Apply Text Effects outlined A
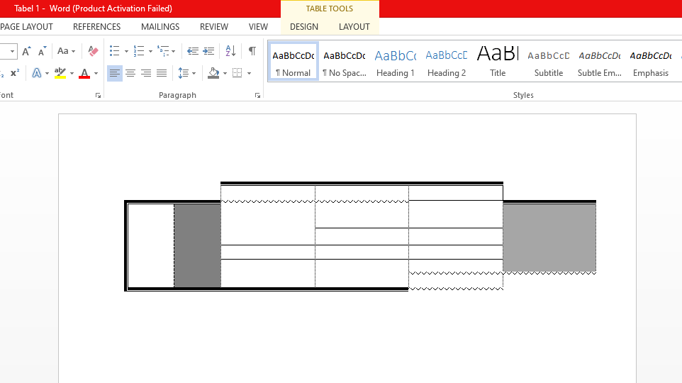The height and width of the screenshot is (383, 682). 37,73
